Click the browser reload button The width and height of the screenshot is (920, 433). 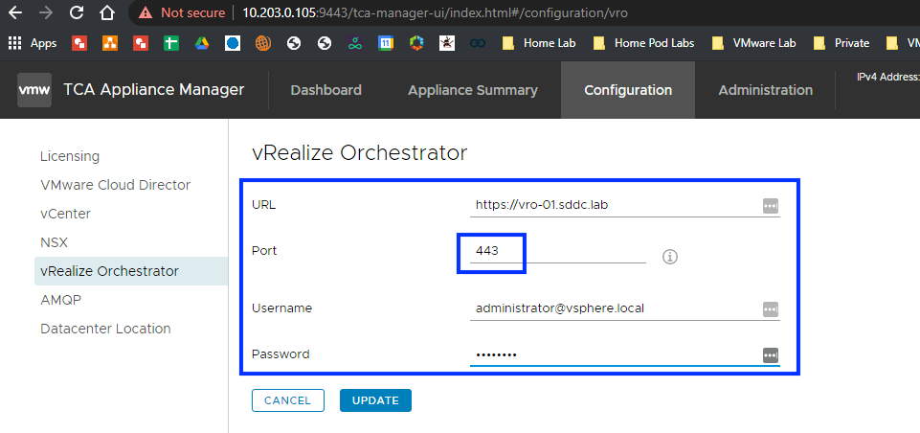pos(77,13)
